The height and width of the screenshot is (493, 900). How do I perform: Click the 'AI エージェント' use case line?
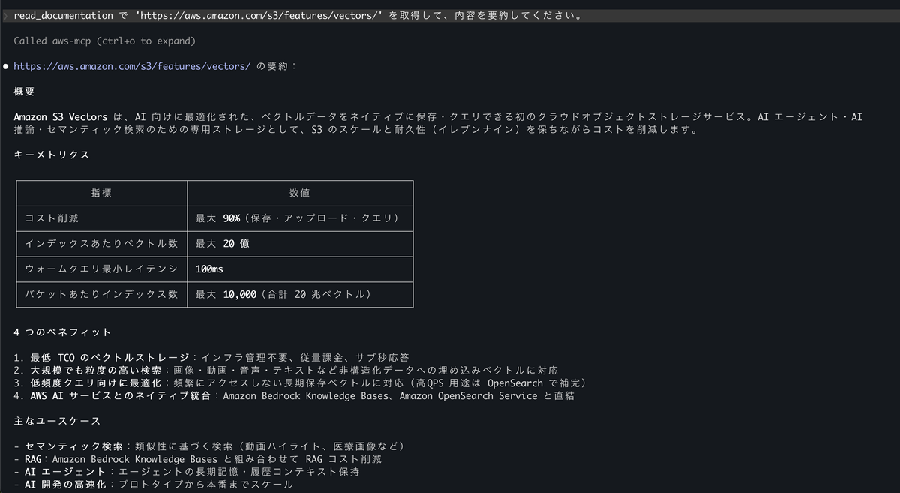point(187,473)
